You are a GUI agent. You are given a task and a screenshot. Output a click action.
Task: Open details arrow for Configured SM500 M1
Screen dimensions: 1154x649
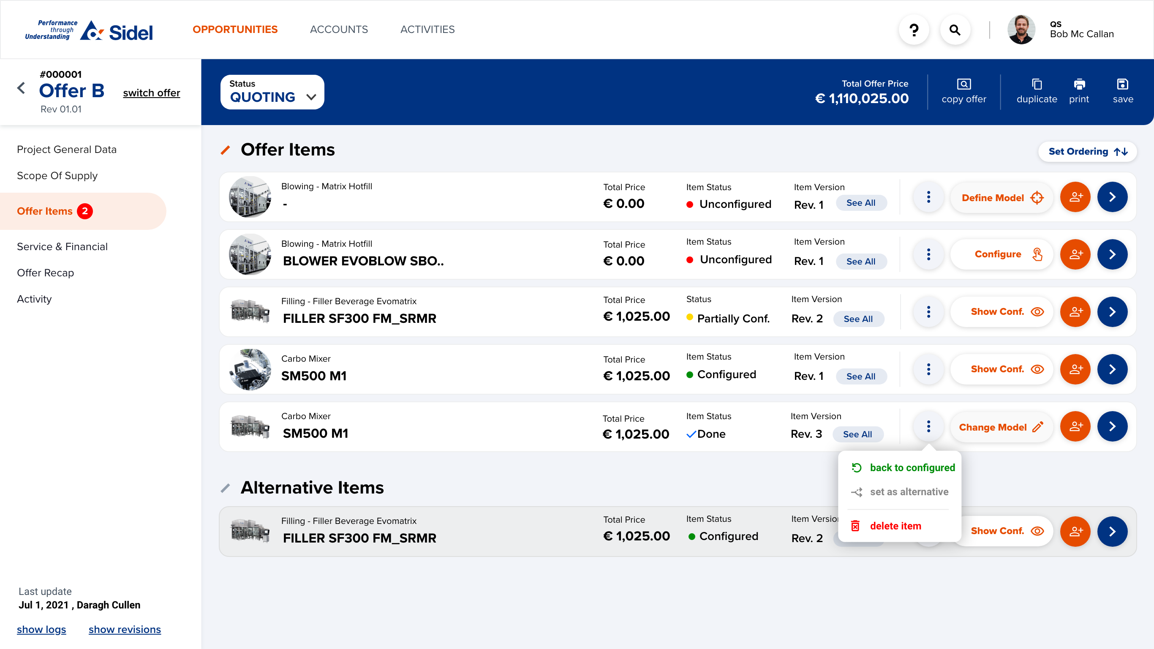point(1112,369)
